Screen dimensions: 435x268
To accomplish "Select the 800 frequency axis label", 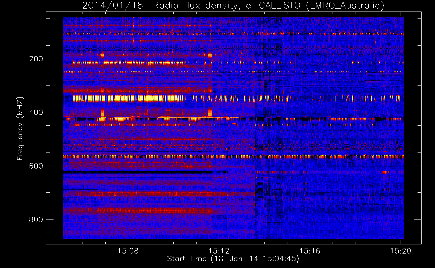I will [36, 219].
